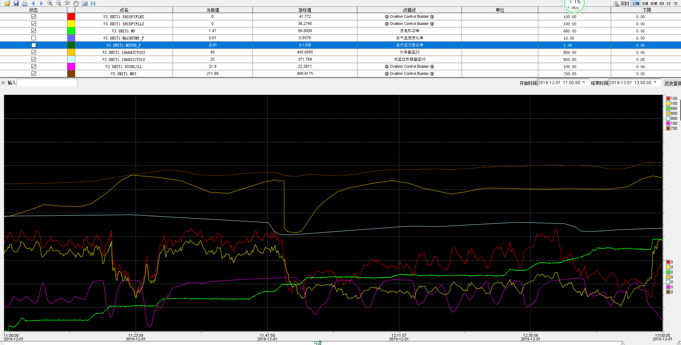This screenshot has width=681, height=345.
Task: Click the ellipsis color column header
Action: (71, 10)
